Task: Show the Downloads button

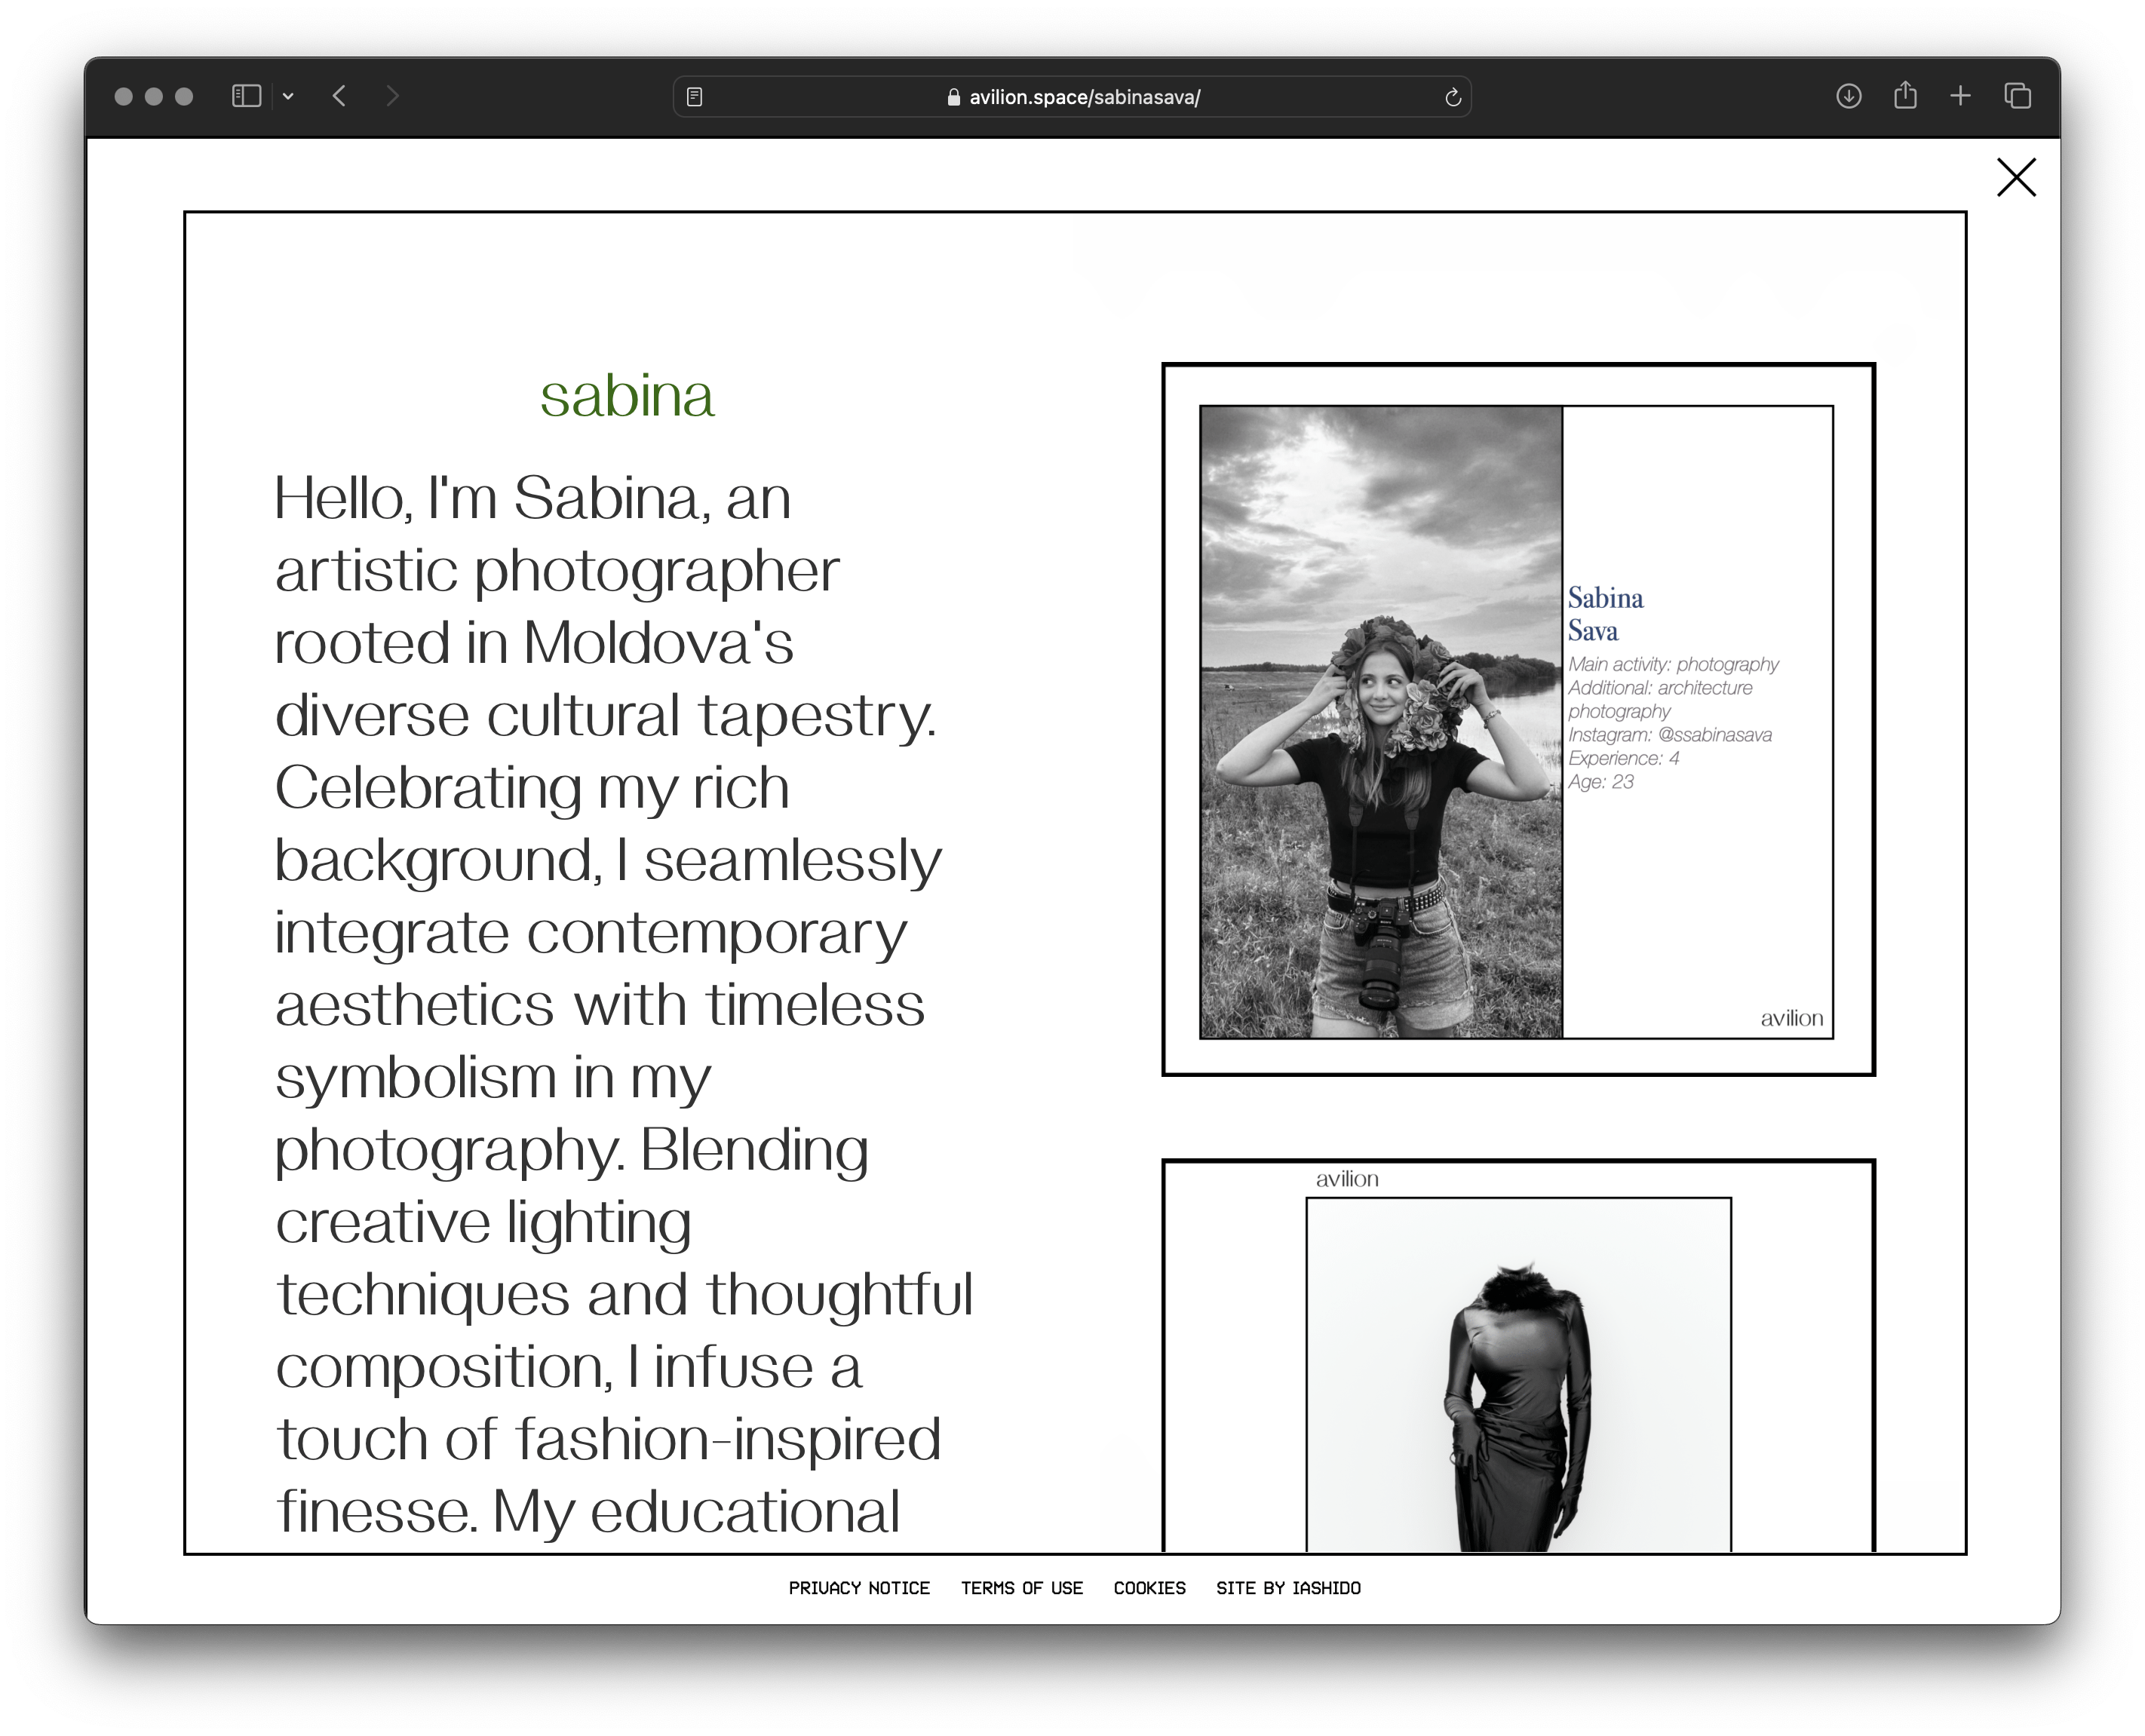Action: 1848,96
